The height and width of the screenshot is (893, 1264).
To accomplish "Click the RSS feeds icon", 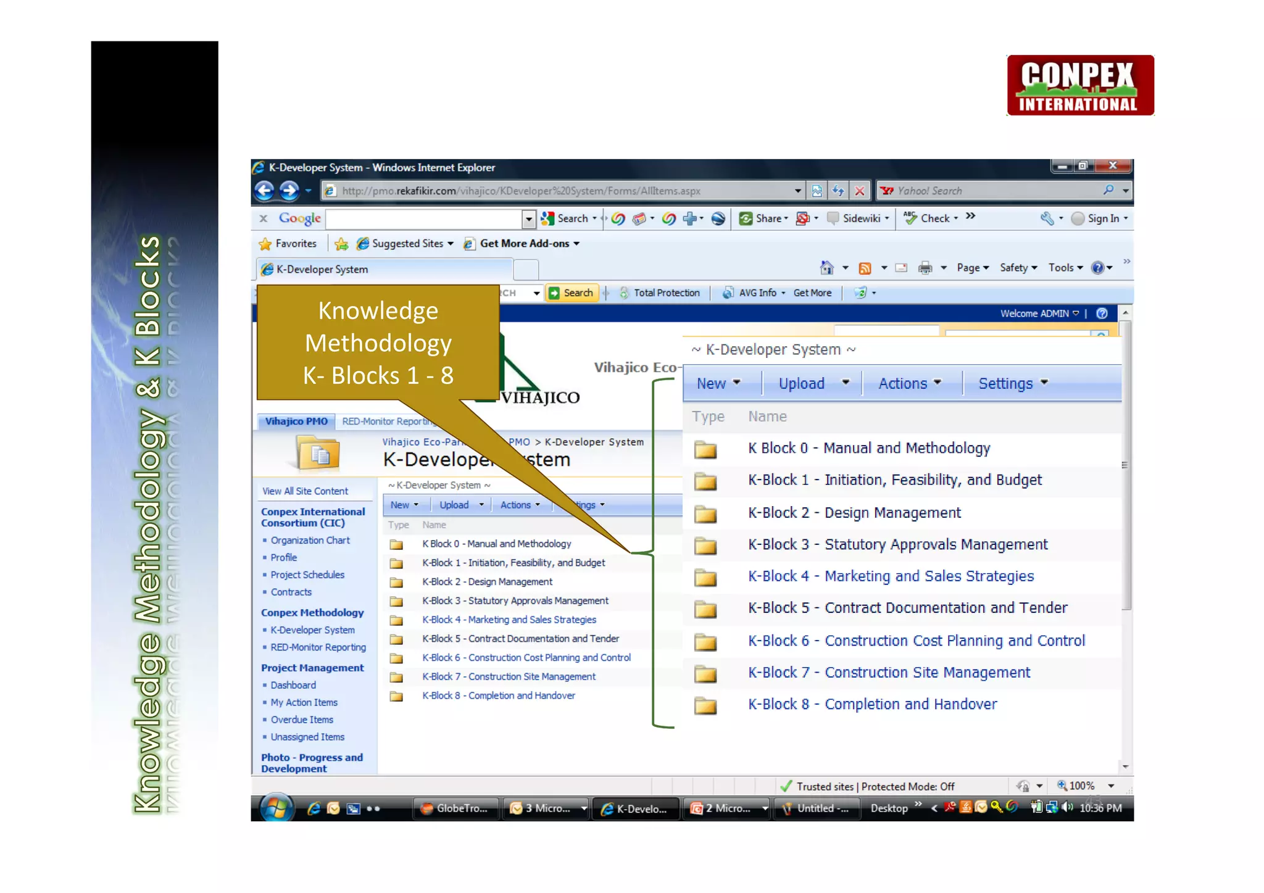I will [x=865, y=268].
